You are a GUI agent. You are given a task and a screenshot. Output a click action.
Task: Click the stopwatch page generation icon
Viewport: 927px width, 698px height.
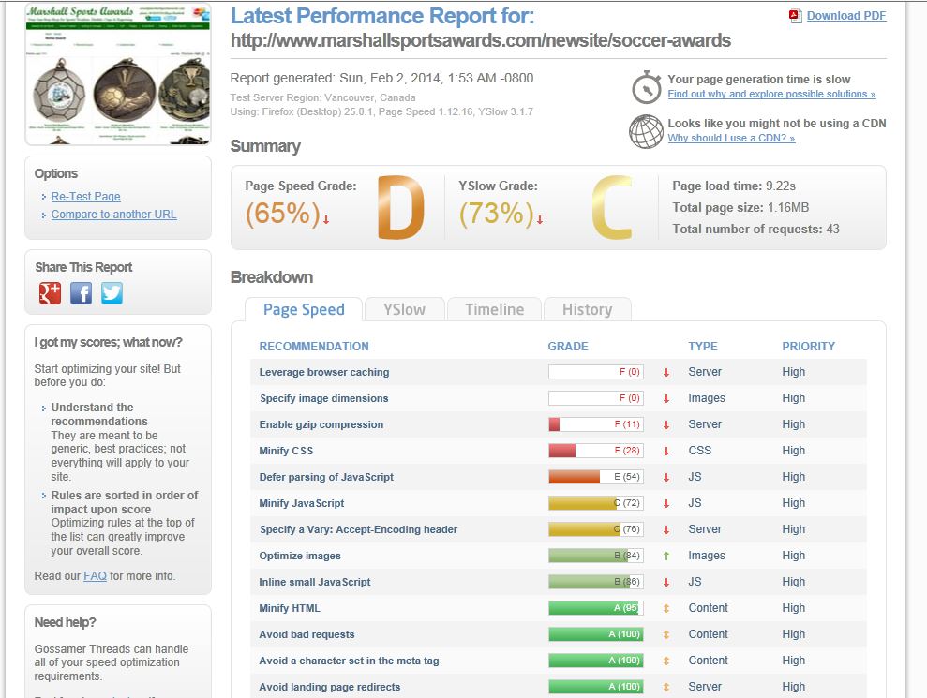pyautogui.click(x=646, y=87)
